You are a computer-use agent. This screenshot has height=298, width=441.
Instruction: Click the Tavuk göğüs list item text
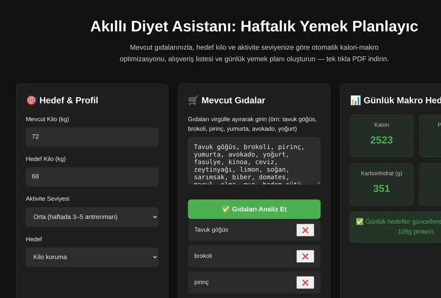point(211,230)
